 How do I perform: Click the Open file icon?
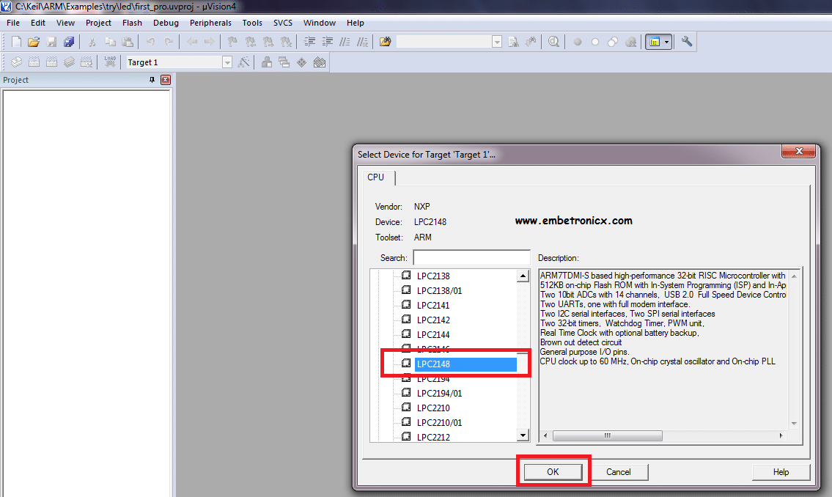tap(34, 42)
